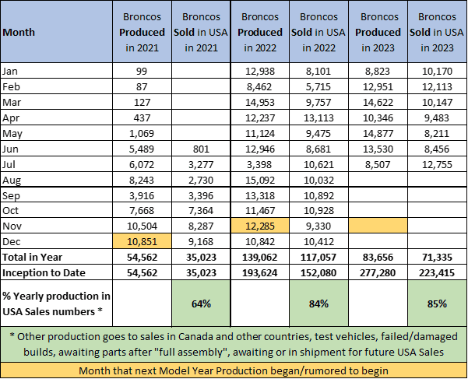This screenshot has width=468, height=379.
Task: Select inception cell 277,280
Action: pyautogui.click(x=378, y=272)
